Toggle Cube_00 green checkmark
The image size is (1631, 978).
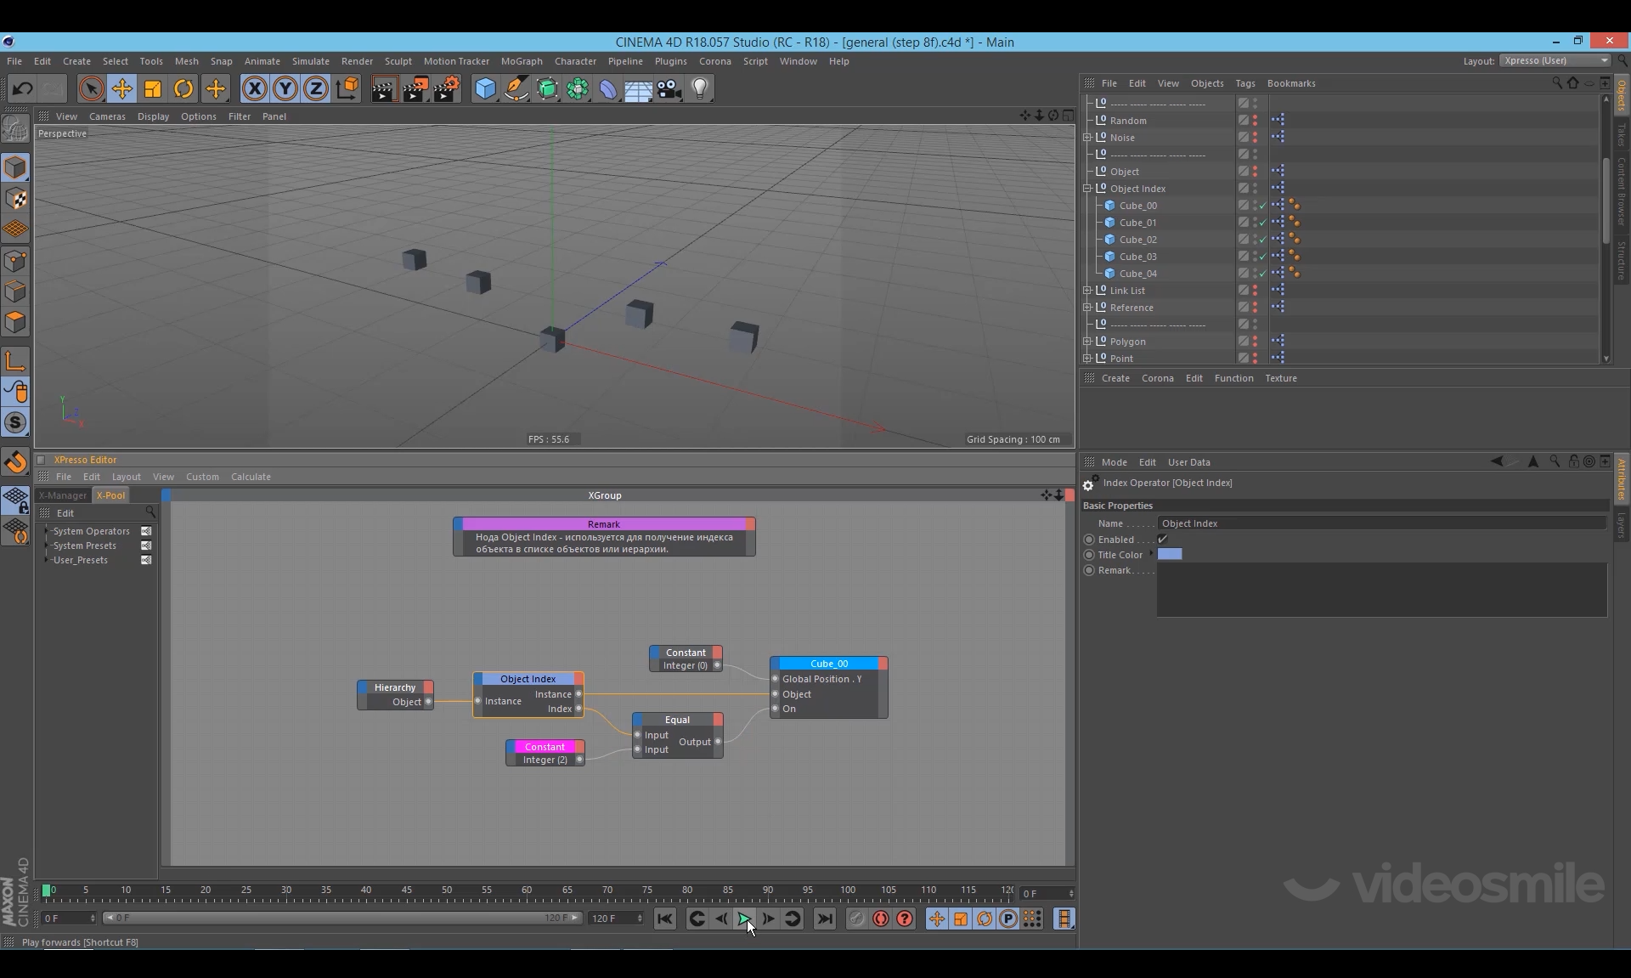point(1263,206)
